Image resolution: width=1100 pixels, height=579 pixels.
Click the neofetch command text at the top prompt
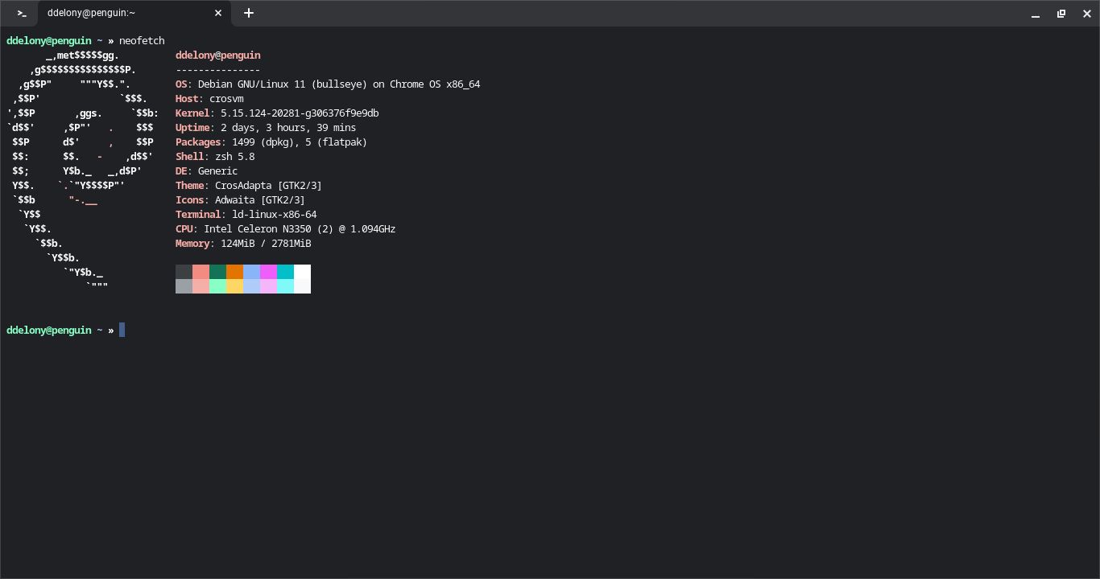point(142,40)
